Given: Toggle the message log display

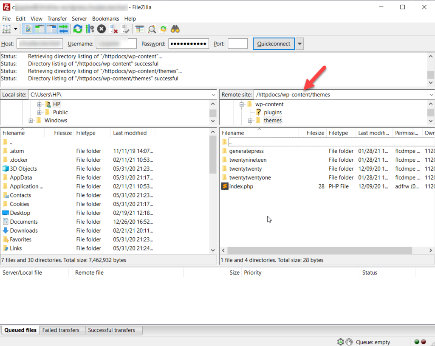Looking at the screenshot, I should (28, 29).
